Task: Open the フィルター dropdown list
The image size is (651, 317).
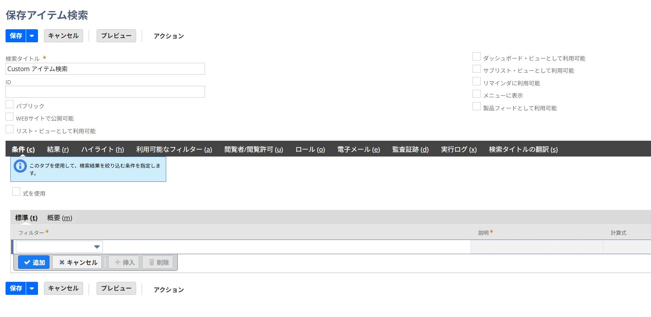Action: 97,247
